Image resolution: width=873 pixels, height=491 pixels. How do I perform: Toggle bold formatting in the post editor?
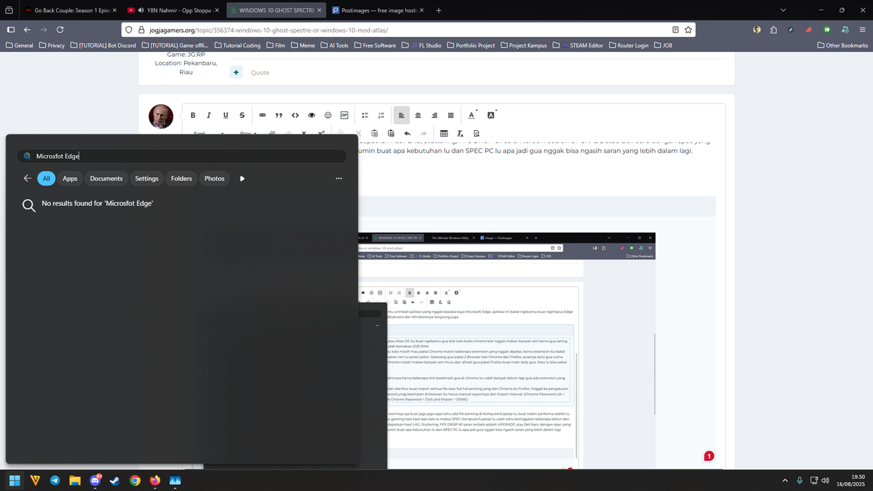click(x=193, y=115)
